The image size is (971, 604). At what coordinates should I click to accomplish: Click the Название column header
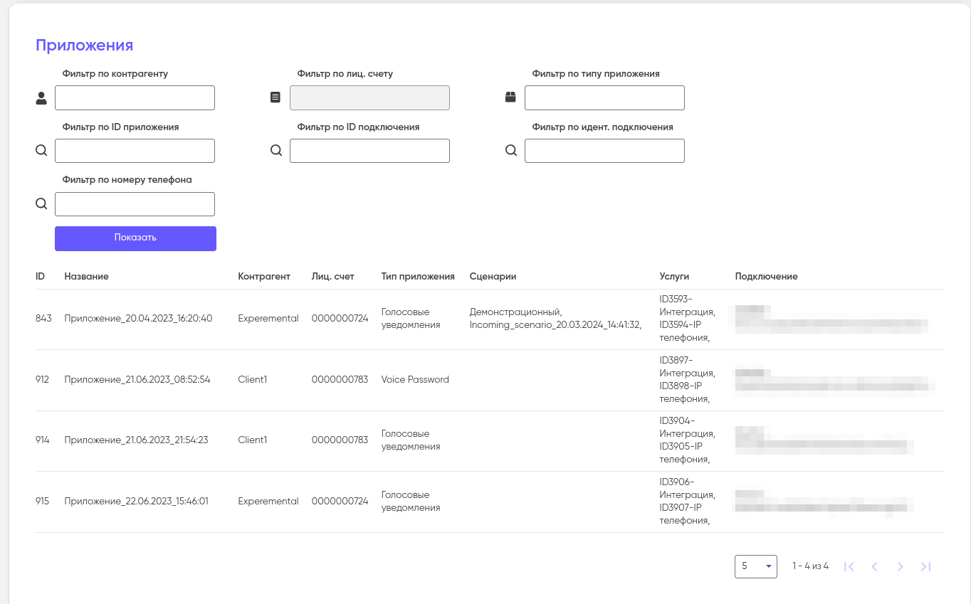point(86,276)
